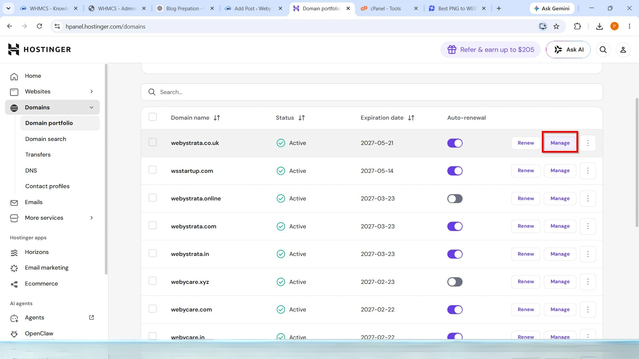Click the page vertical scrollbar
This screenshot has width=639, height=359.
coord(637,163)
